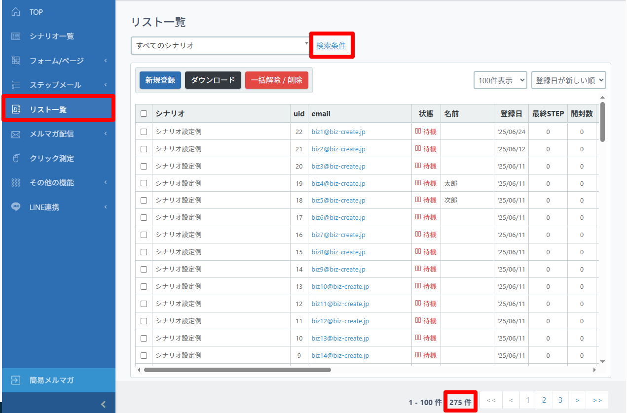Go to シナリオ一覧 in the sidebar
The width and height of the screenshot is (627, 413).
pyautogui.click(x=59, y=36)
